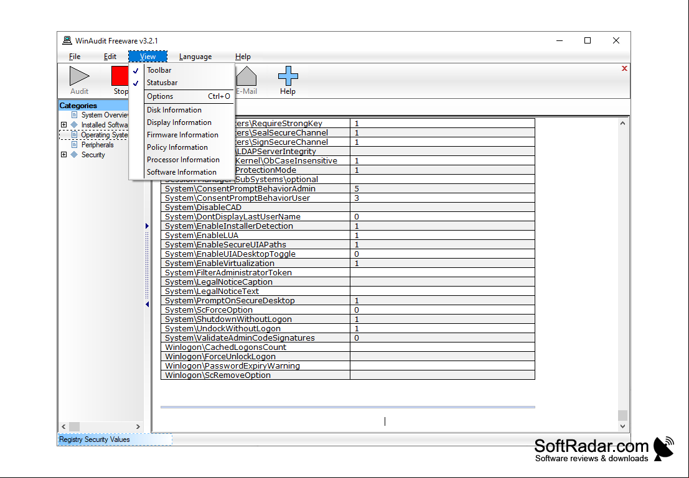689x478 pixels.
Task: Toggle the Toolbar option in View menu
Action: coord(182,70)
